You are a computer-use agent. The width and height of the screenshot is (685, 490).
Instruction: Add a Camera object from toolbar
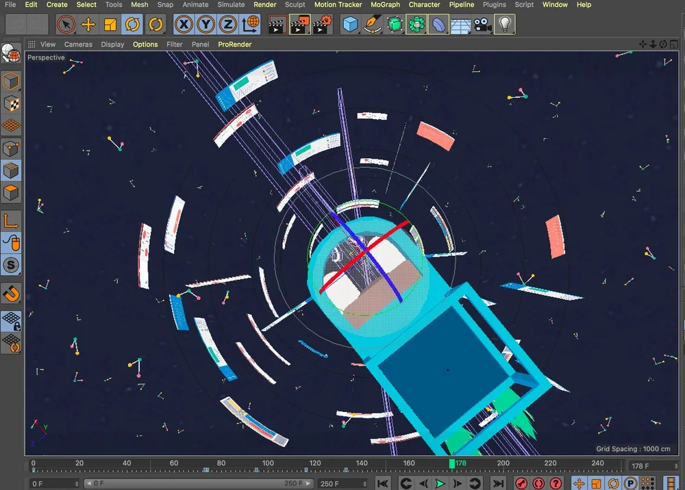(x=483, y=25)
